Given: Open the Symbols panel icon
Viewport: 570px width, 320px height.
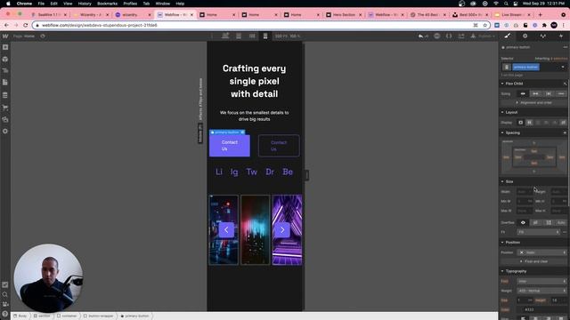Looking at the screenshot, I should pos(5,60).
